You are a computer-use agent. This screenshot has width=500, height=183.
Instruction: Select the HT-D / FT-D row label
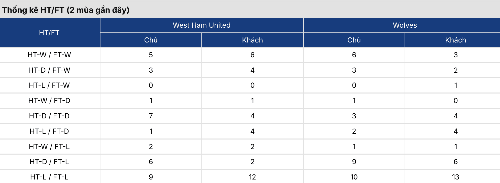click(x=49, y=116)
